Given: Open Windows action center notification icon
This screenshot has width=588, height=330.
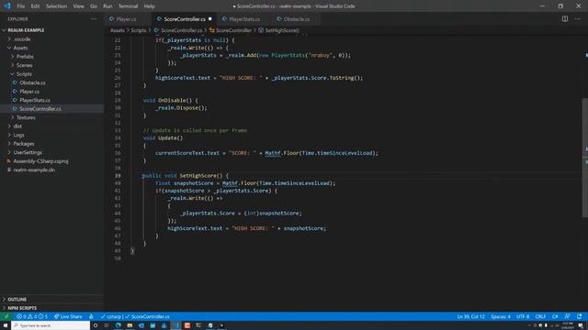Looking at the screenshot, I should tap(581, 325).
